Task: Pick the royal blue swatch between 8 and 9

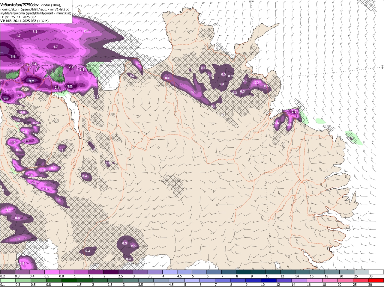Action: 238,280
